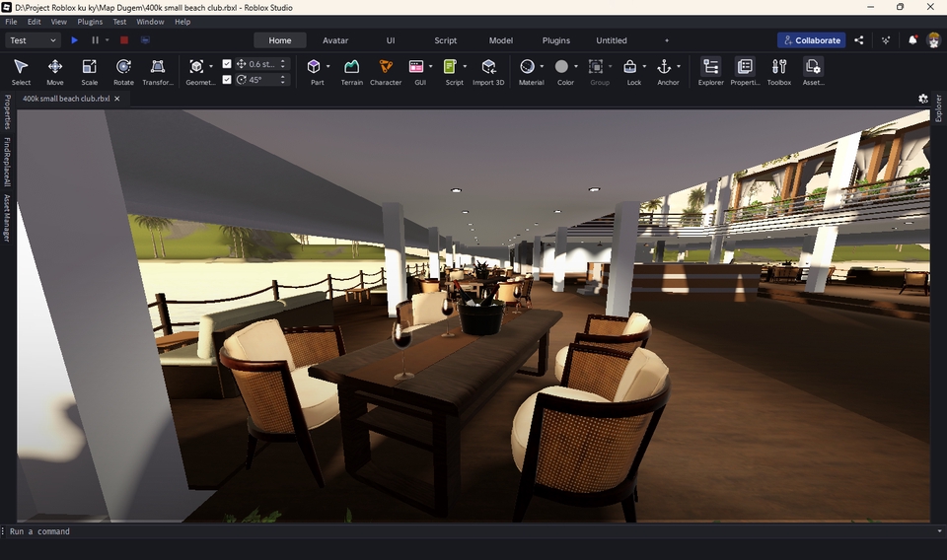This screenshot has width=947, height=560.
Task: Open the Toolbox panel
Action: [779, 67]
